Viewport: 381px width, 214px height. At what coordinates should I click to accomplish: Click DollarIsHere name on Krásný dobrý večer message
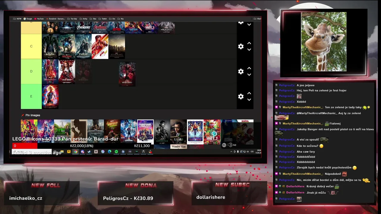coord(295,186)
